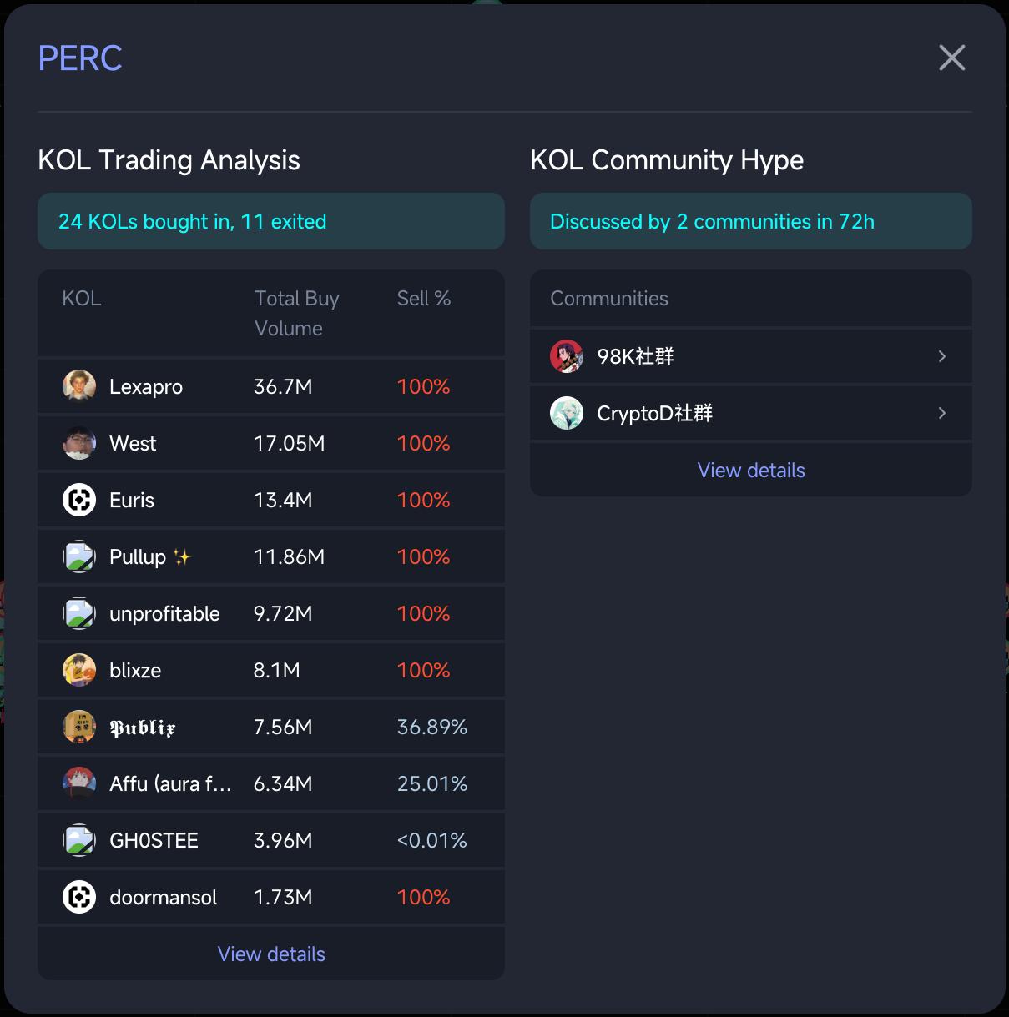Click the 98K社群 community avatar
Image resolution: width=1009 pixels, height=1017 pixels.
pyautogui.click(x=567, y=356)
